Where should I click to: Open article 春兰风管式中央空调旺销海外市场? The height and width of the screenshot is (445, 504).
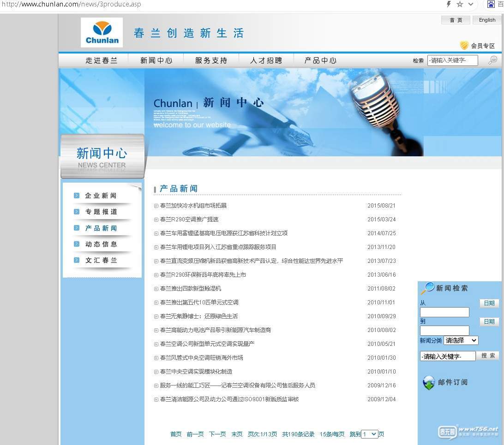tap(201, 357)
